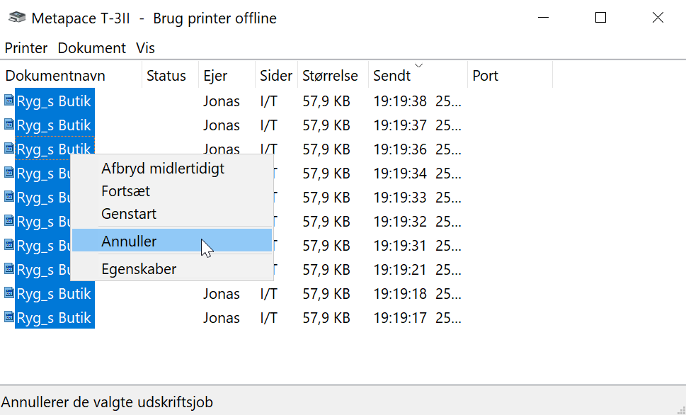Click document icon of 19:19:18 print job

[9, 294]
